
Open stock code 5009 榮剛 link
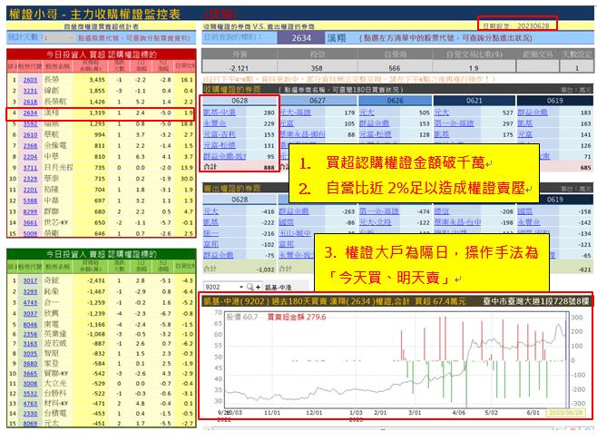click(x=30, y=233)
